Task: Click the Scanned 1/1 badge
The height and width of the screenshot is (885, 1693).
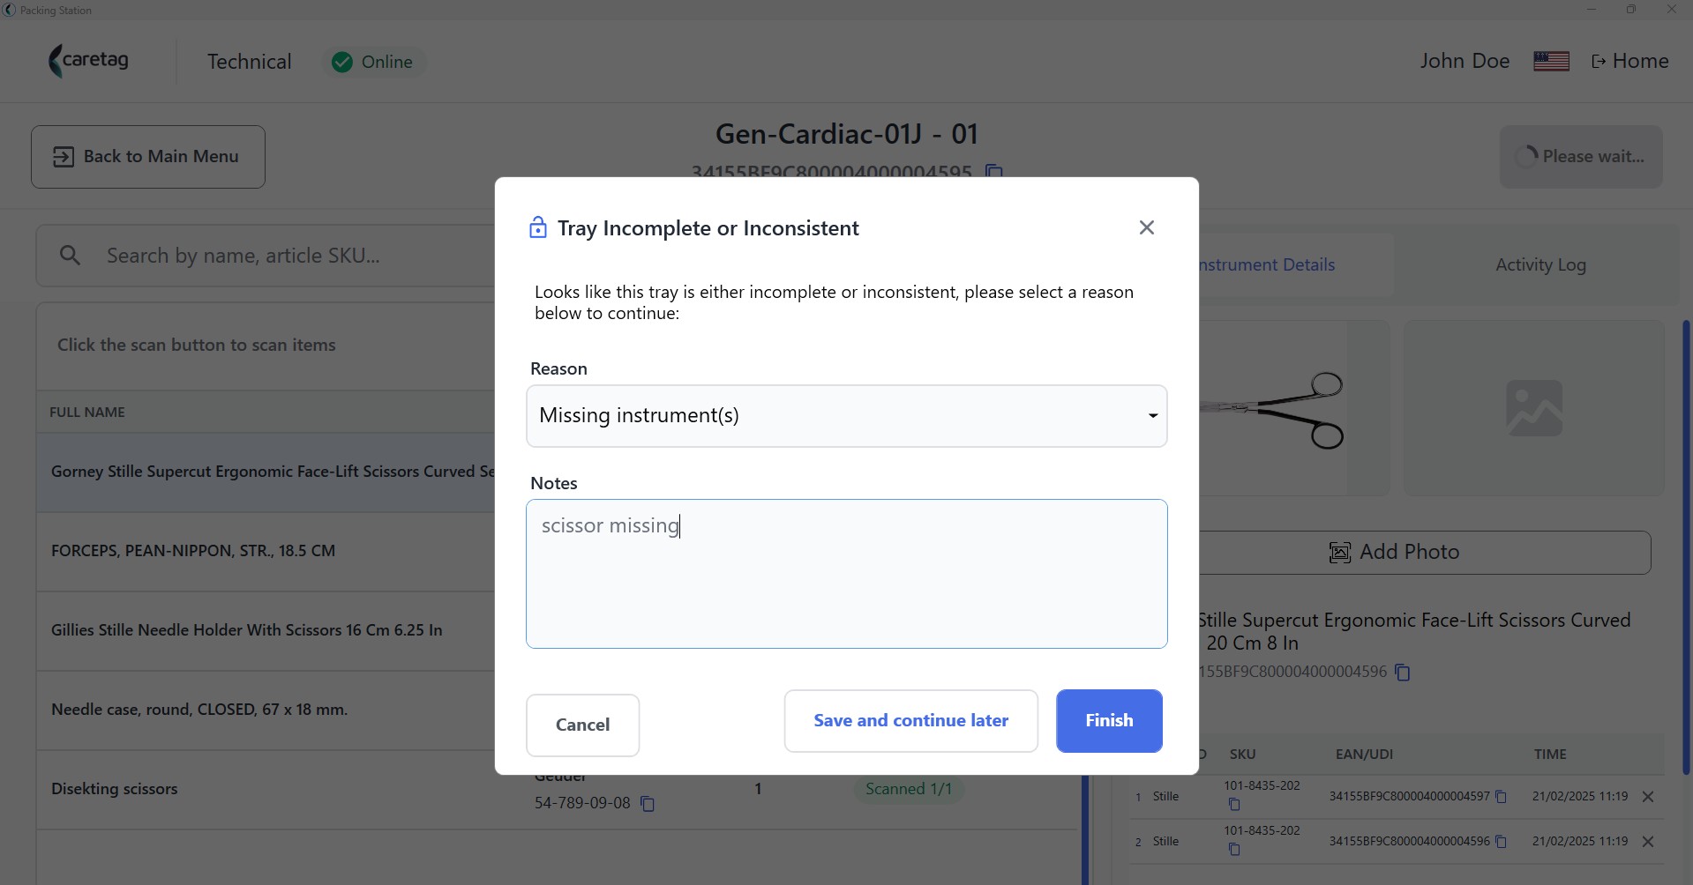Action: 908,790
